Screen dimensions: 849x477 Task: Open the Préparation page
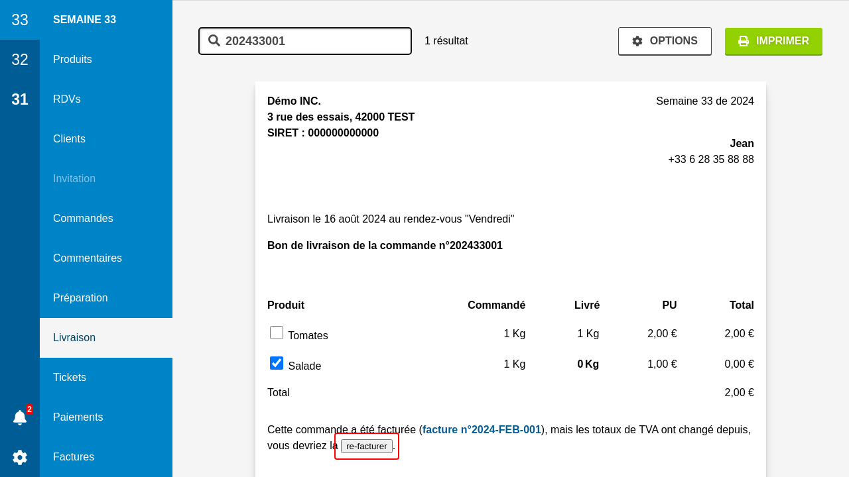[x=80, y=298]
